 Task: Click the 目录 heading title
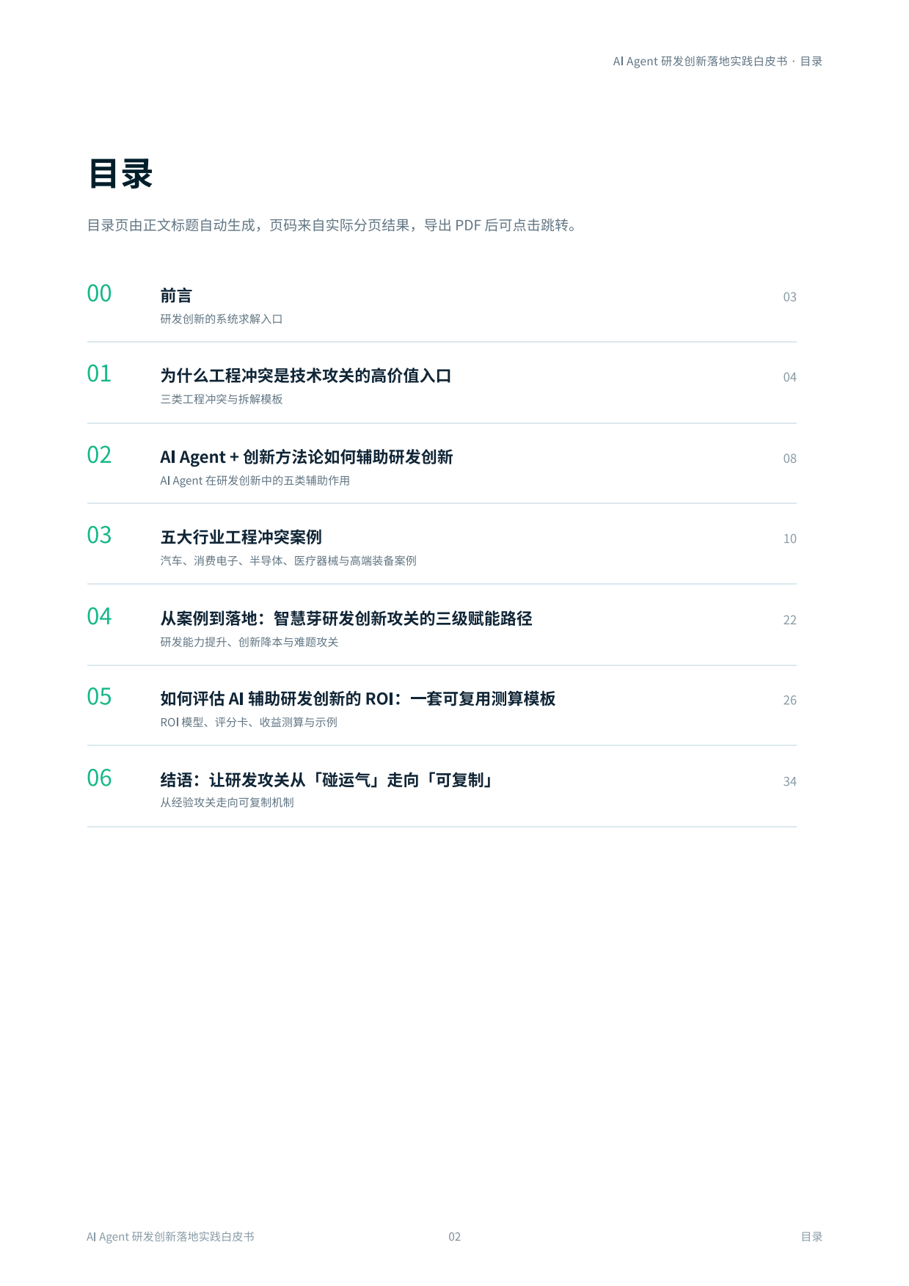point(120,174)
